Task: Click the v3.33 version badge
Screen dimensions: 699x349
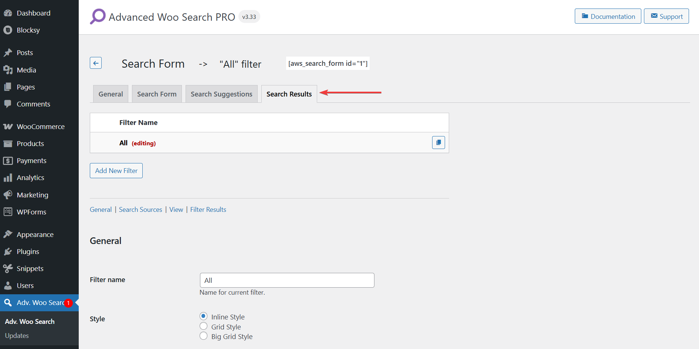Action: (x=249, y=17)
